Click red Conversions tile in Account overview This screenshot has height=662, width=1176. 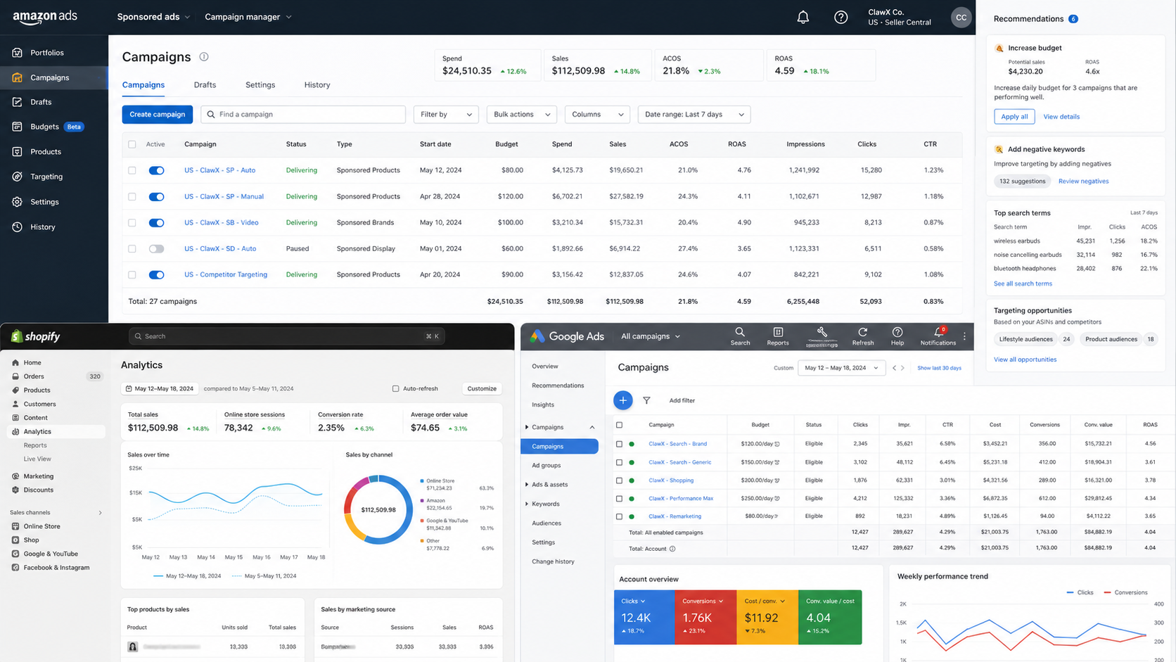point(705,617)
